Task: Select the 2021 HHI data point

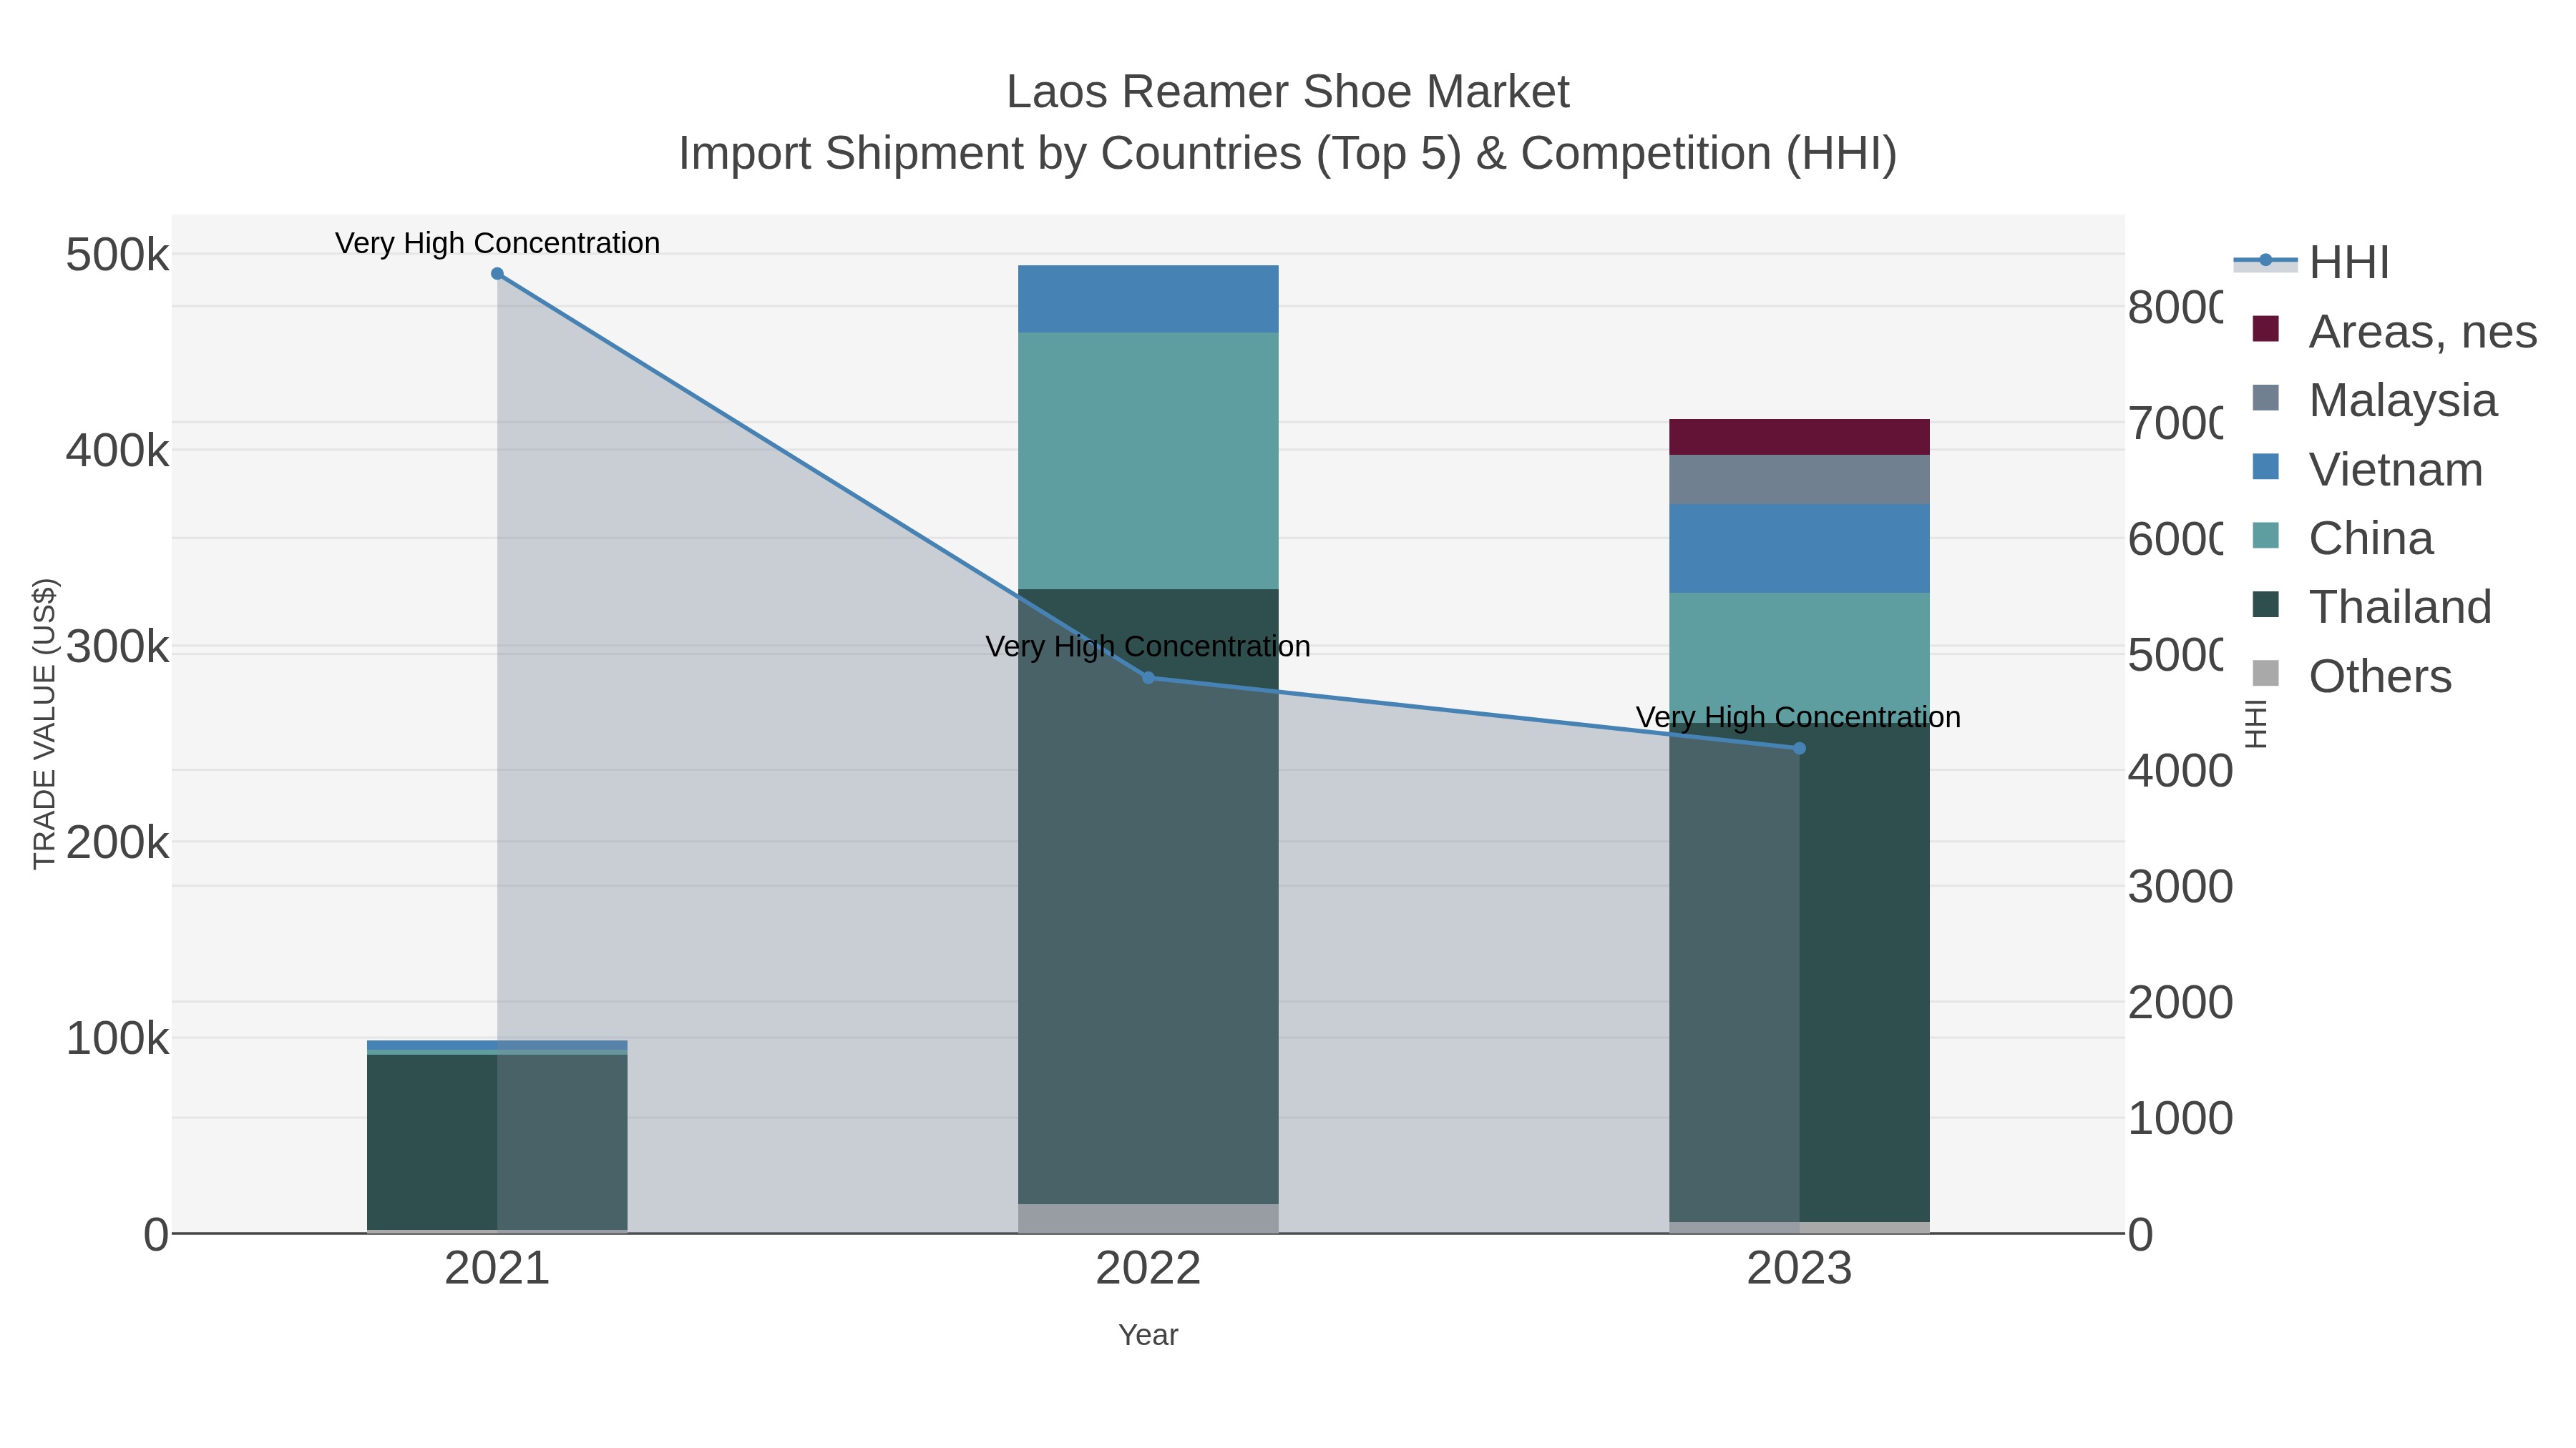Action: (497, 274)
